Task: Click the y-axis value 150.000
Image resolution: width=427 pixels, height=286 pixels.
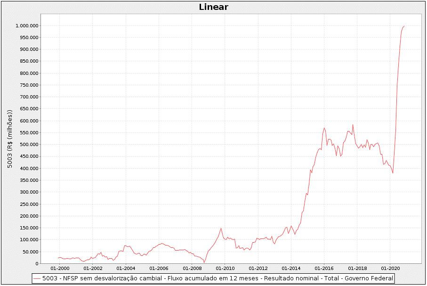Action: [29, 228]
